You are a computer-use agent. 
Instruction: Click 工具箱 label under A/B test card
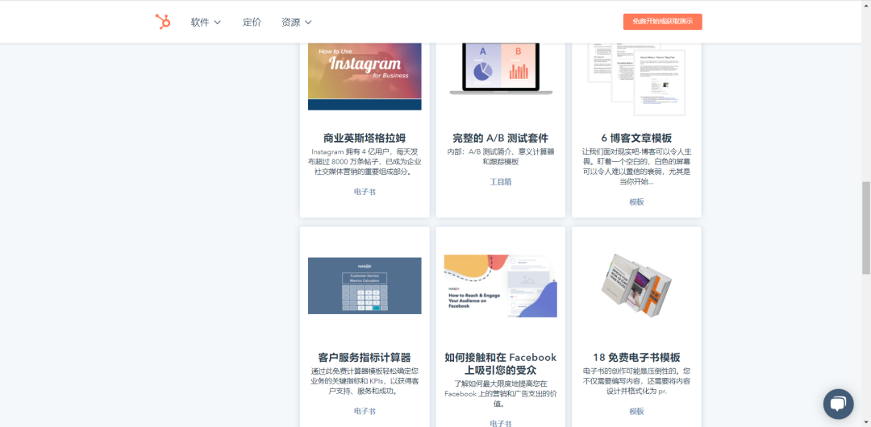tap(501, 181)
